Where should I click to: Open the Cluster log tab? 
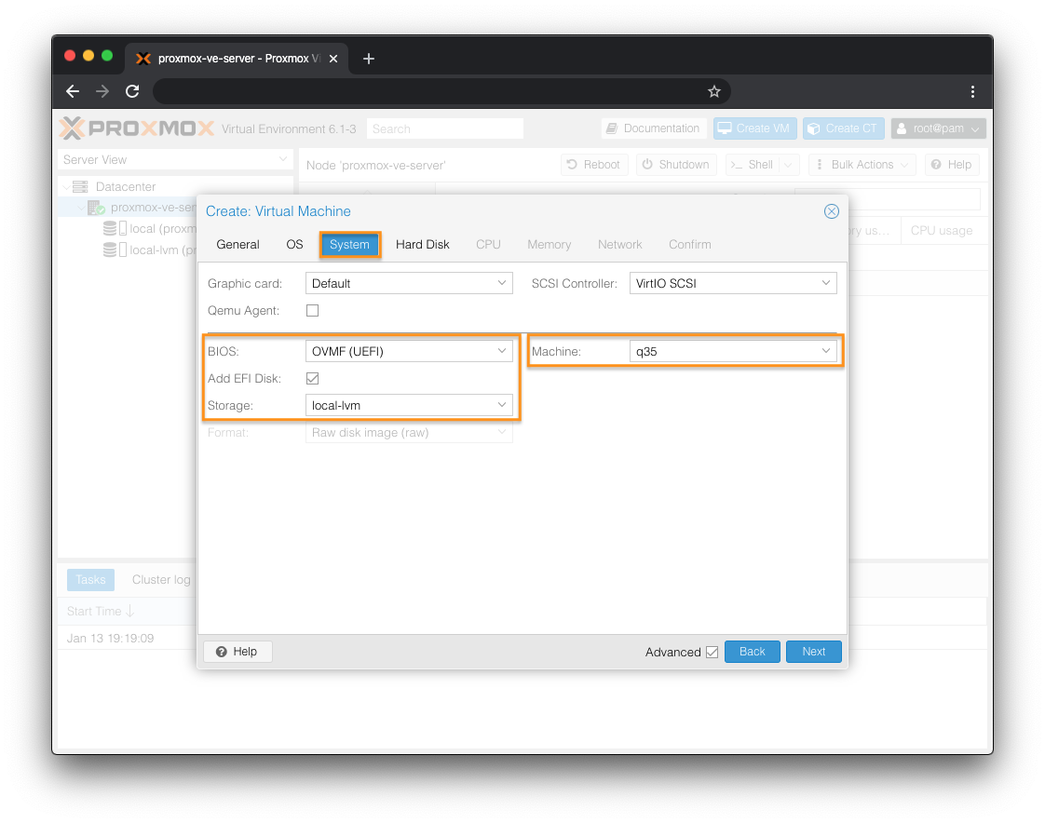[161, 580]
